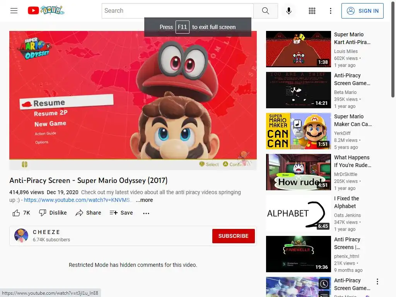This screenshot has height=297, width=396.
Task: Save video to a playlist
Action: (121, 213)
